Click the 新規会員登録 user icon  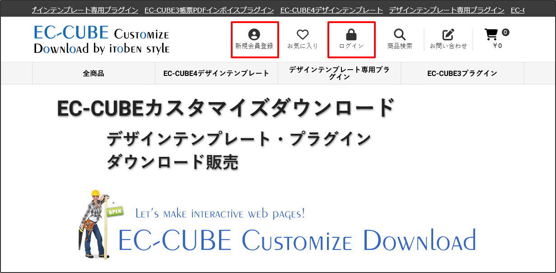(254, 34)
